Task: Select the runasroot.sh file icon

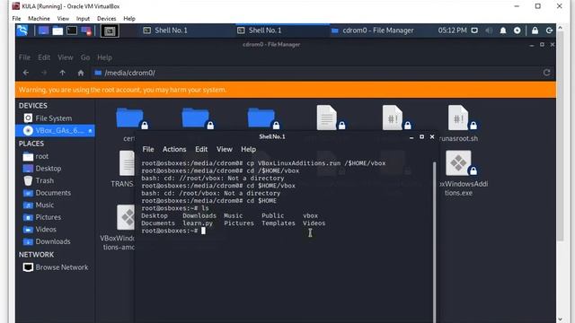Action: click(x=459, y=118)
